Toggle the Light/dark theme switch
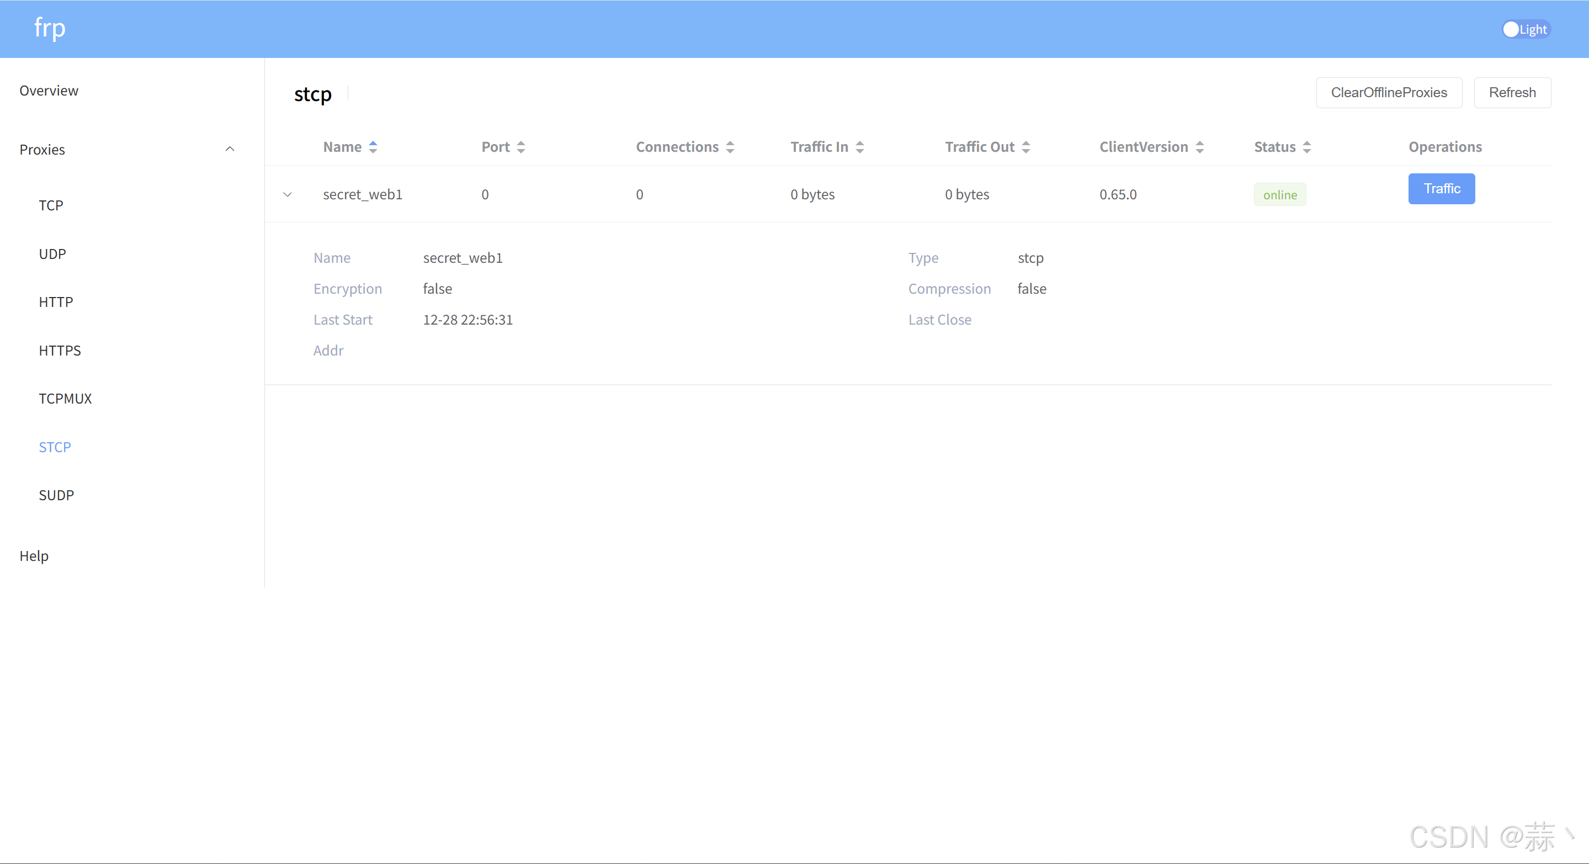This screenshot has width=1589, height=864. tap(1525, 29)
